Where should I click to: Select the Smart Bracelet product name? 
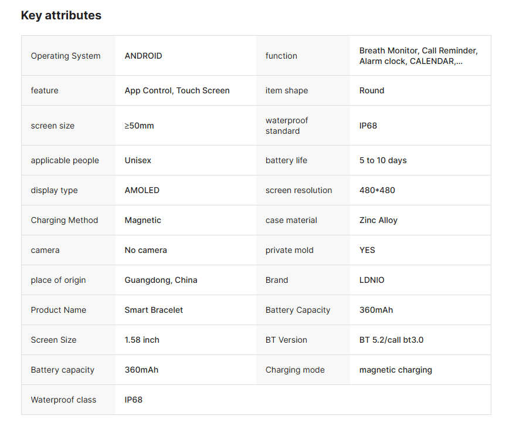tap(154, 310)
